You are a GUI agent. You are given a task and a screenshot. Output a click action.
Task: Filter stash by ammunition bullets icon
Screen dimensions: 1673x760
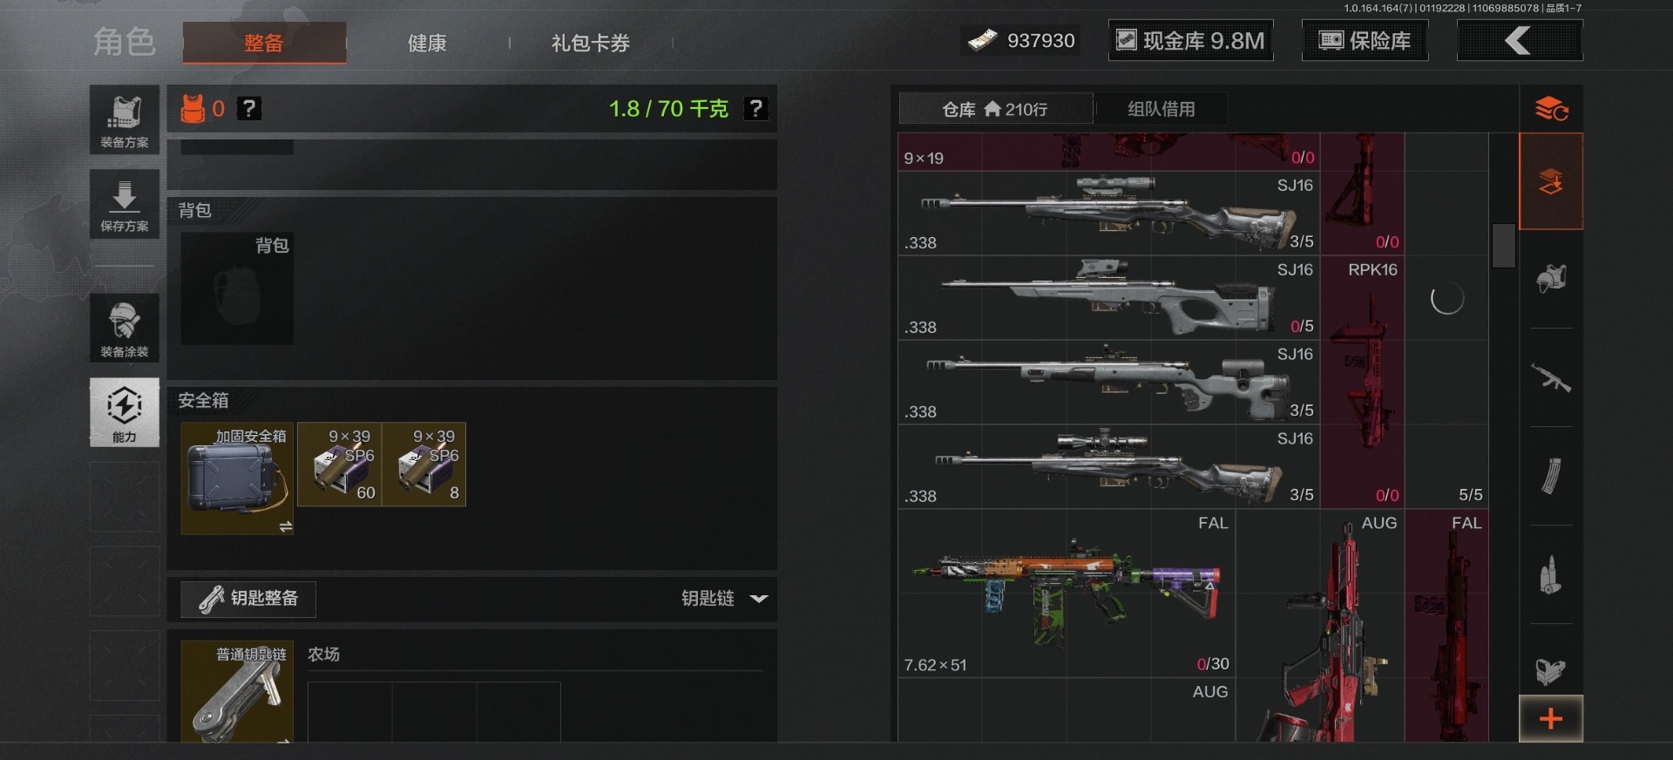point(1550,574)
